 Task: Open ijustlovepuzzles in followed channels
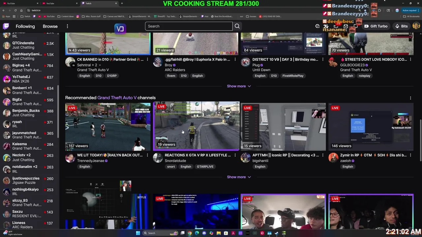click(29, 180)
